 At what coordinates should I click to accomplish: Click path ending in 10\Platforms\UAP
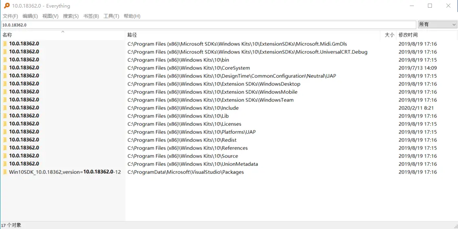[x=191, y=132]
